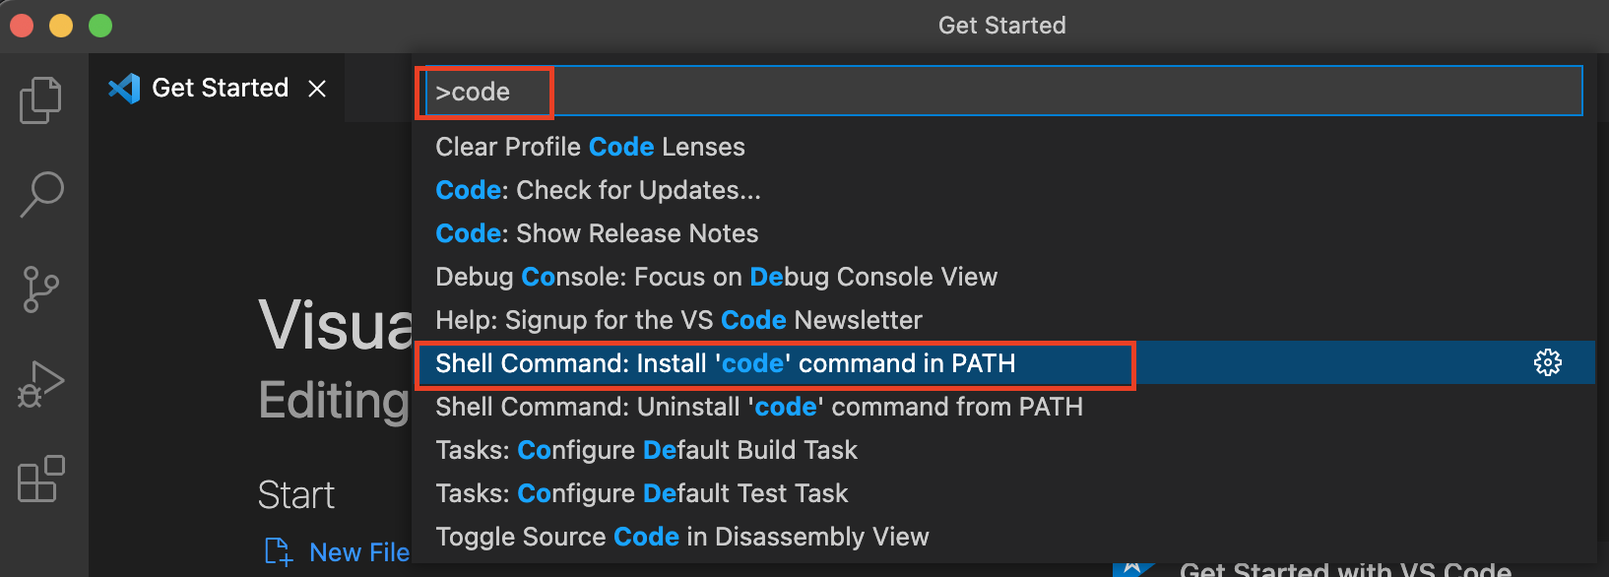Choose Configure Default Build Task
This screenshot has width=1609, height=577.
tap(646, 450)
